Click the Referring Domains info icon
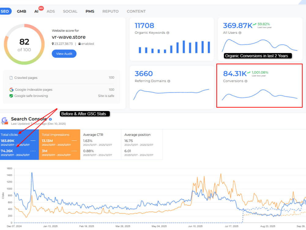The width and height of the screenshot is (306, 230). tap(169, 81)
